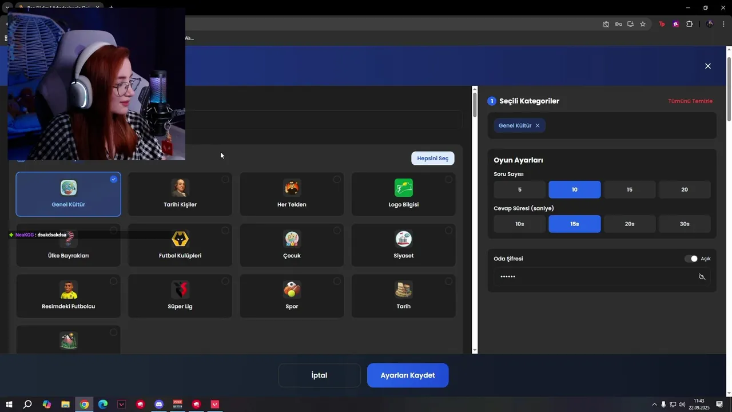
Task: Click the Resimdeki Futbolcu player icon
Action: coord(69,290)
